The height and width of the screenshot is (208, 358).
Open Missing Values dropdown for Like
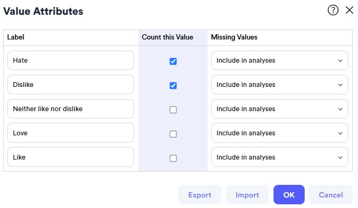pyautogui.click(x=280, y=157)
